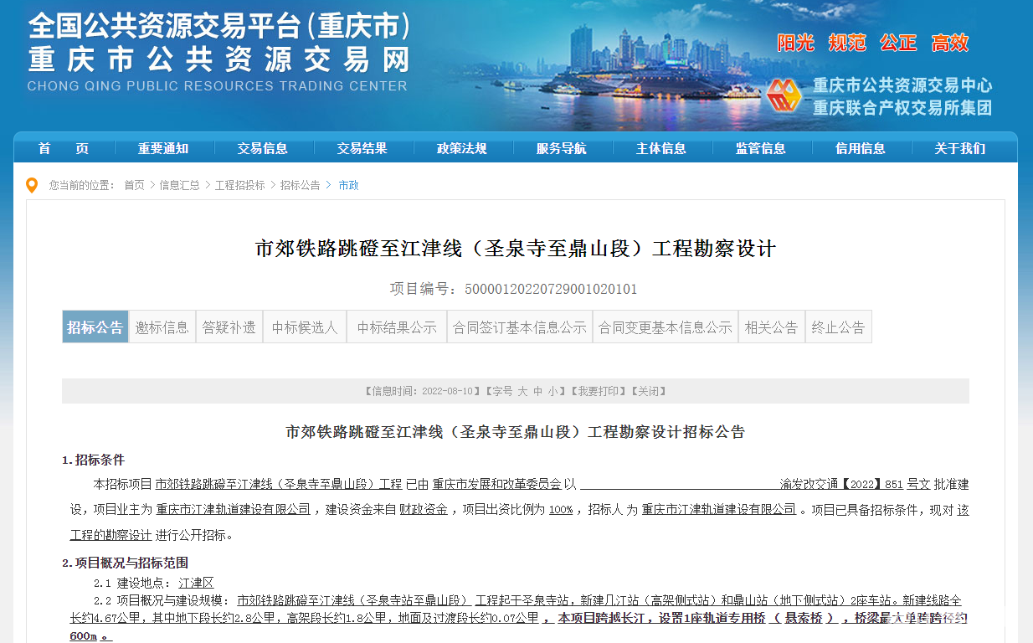Open the 首页 navigation menu
1033x643 pixels.
[64, 148]
